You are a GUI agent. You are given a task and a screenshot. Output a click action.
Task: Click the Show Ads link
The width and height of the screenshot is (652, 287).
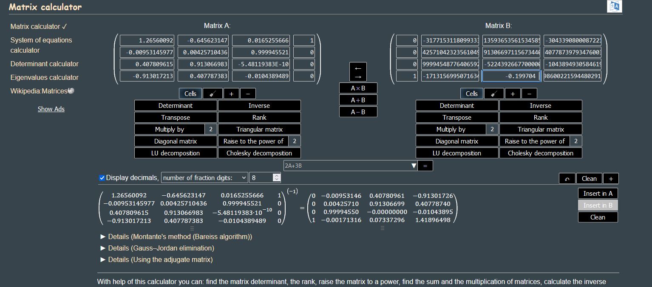[51, 109]
